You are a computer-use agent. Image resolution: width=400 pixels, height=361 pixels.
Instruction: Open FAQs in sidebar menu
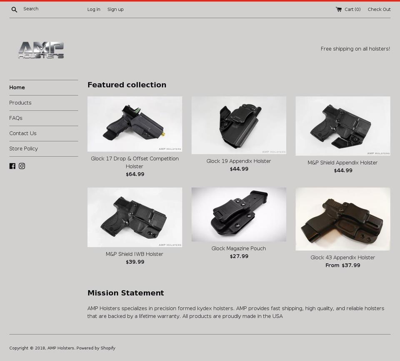click(16, 118)
